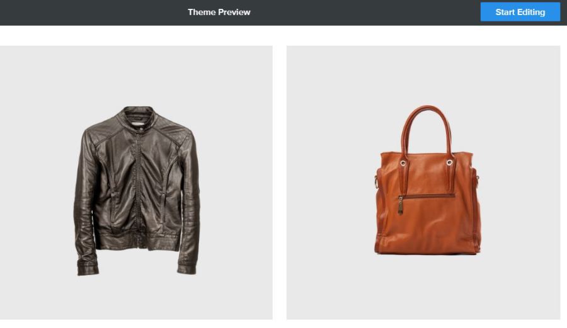Click the right metal eyelet on handbag
This screenshot has width=567, height=328.
449,162
